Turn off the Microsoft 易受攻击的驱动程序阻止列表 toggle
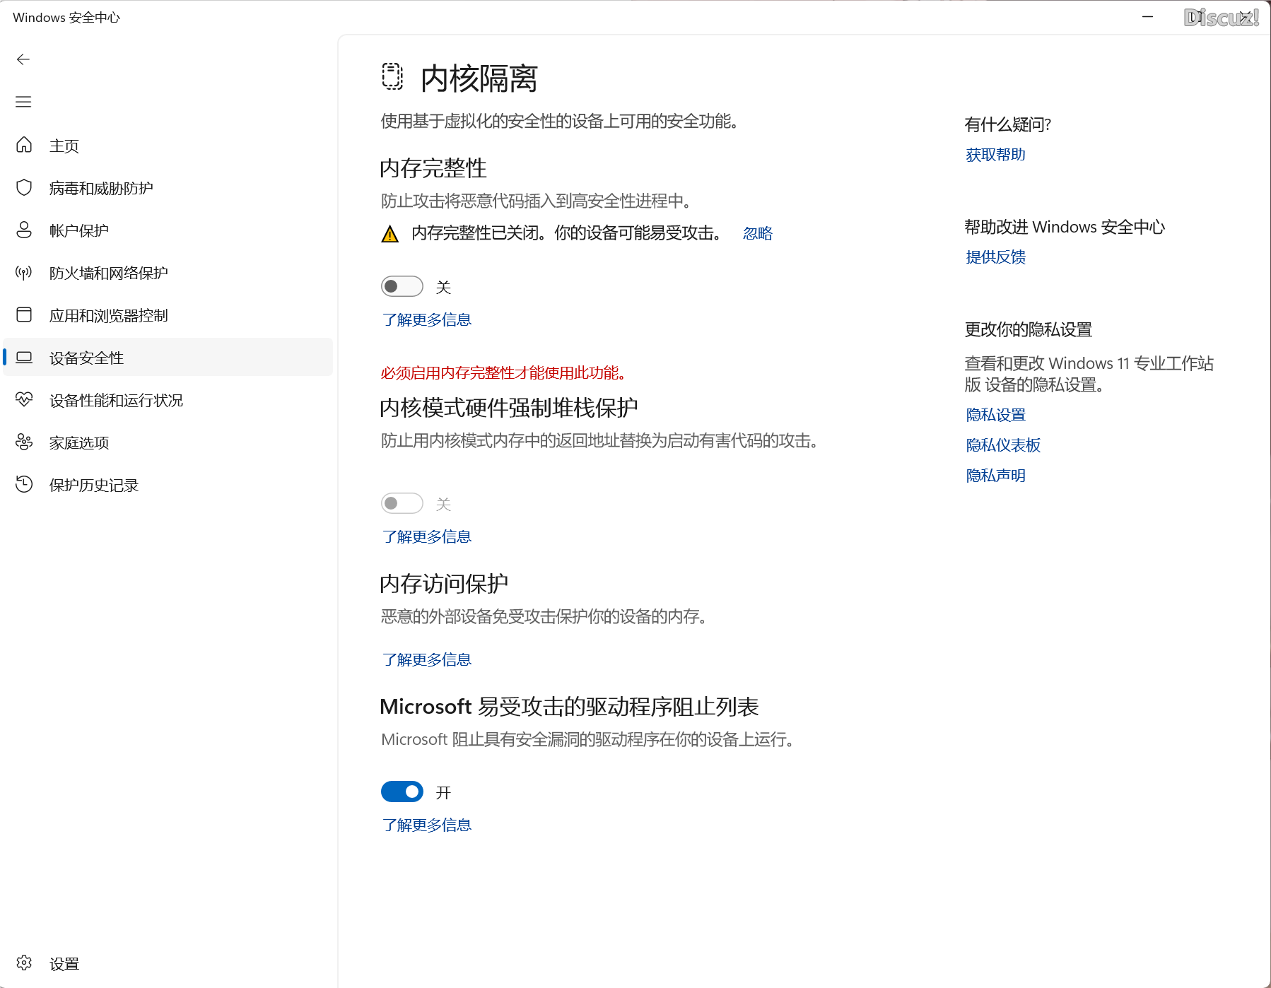 402,792
